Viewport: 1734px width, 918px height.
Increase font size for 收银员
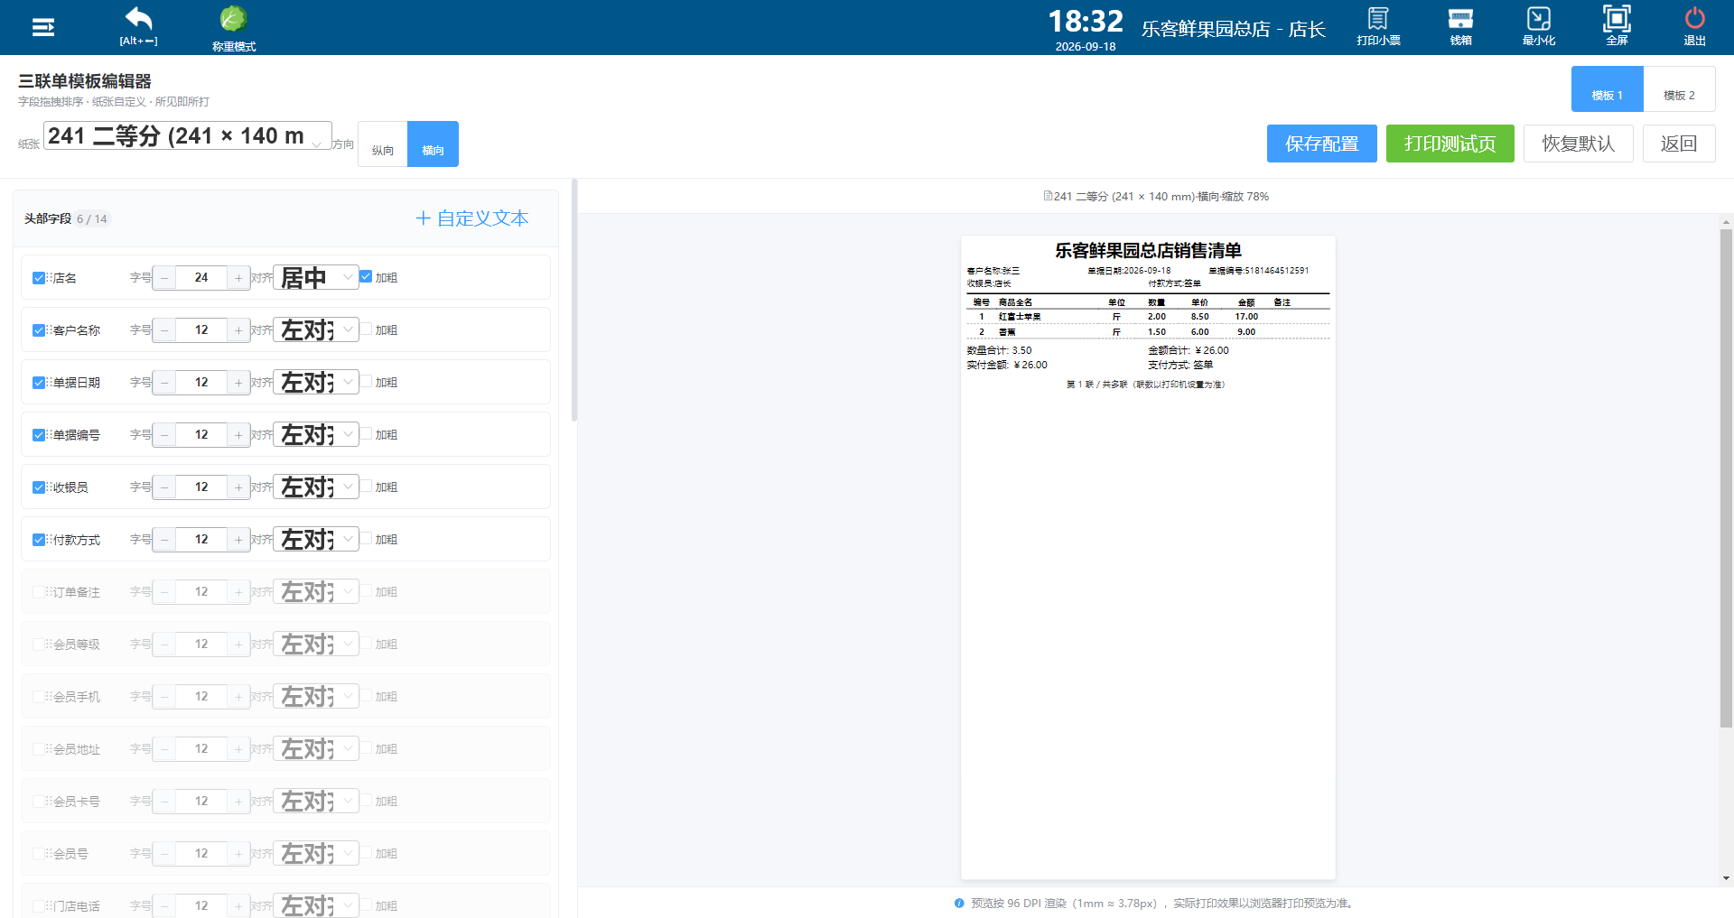pos(238,487)
